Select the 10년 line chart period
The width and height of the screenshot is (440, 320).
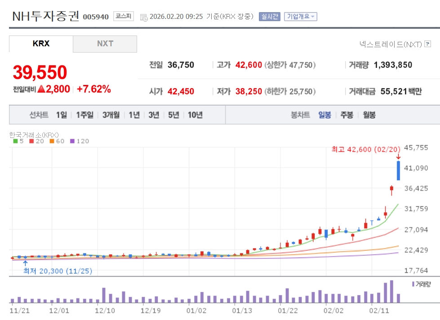196,115
